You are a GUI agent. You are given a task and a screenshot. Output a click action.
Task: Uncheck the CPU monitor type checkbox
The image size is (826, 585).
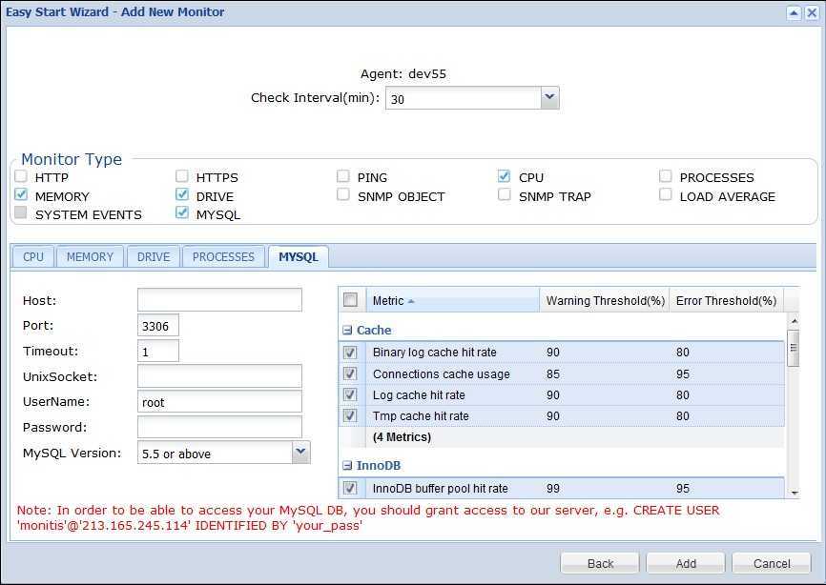click(505, 175)
